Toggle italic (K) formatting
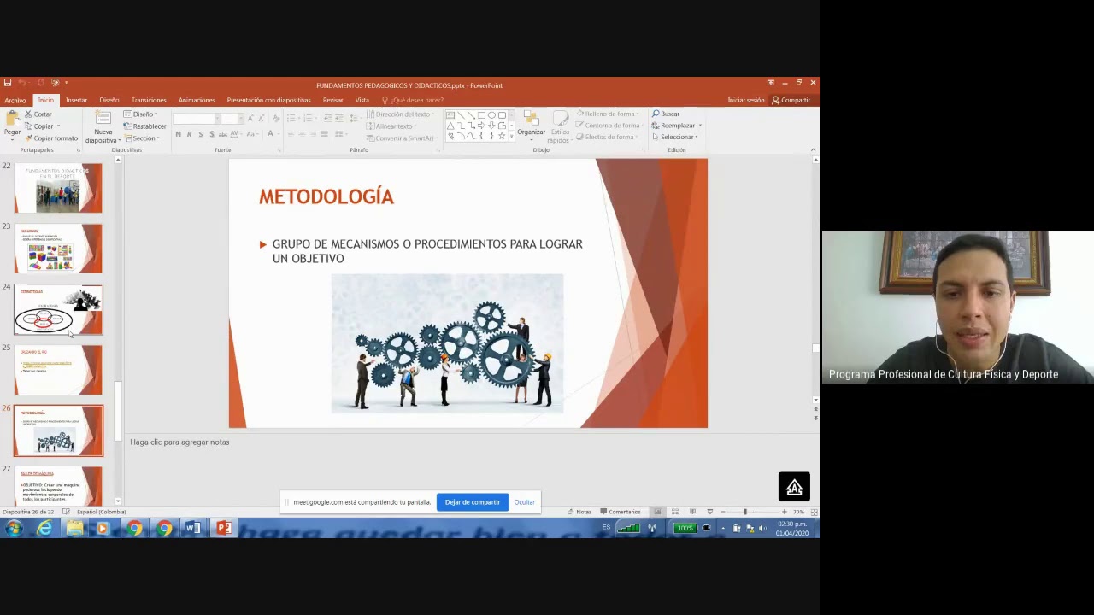 coord(189,134)
